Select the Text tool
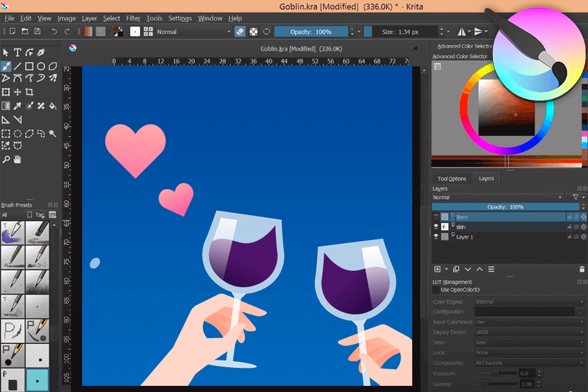 [17, 51]
